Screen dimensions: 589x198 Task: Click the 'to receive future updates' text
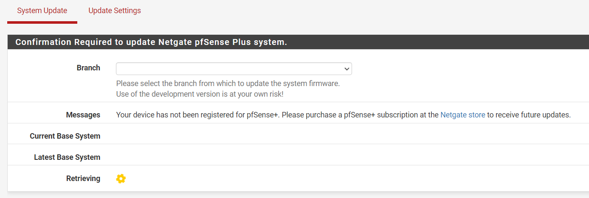tap(529, 115)
